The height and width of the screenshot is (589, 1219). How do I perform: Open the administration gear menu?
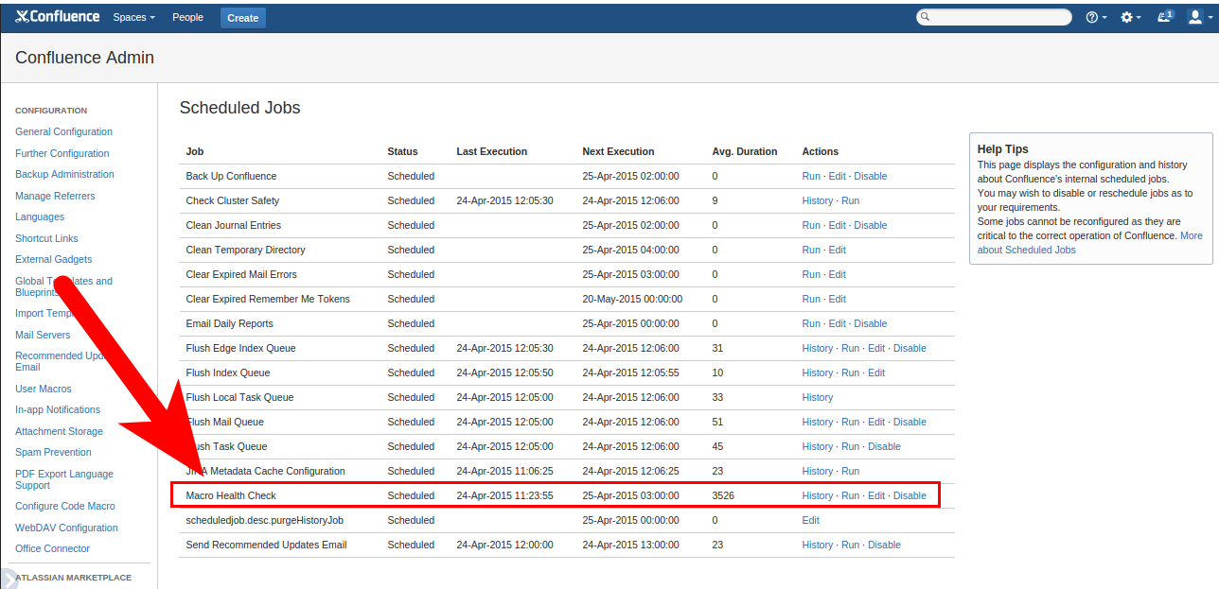click(x=1130, y=17)
